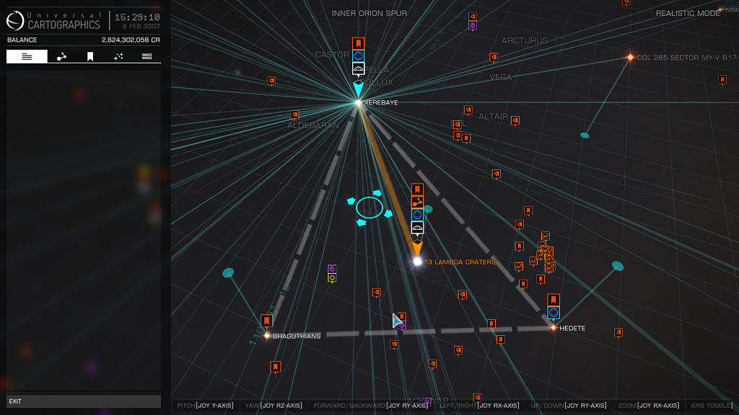
Task: Select the Xerebaye star
Action: (358, 102)
